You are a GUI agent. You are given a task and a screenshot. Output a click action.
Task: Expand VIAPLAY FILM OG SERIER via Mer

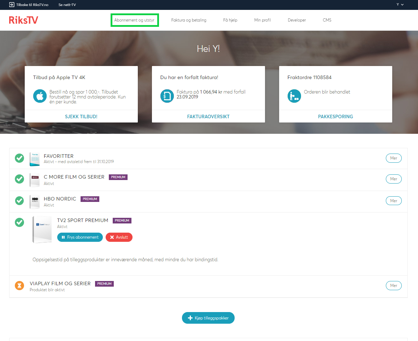click(394, 285)
